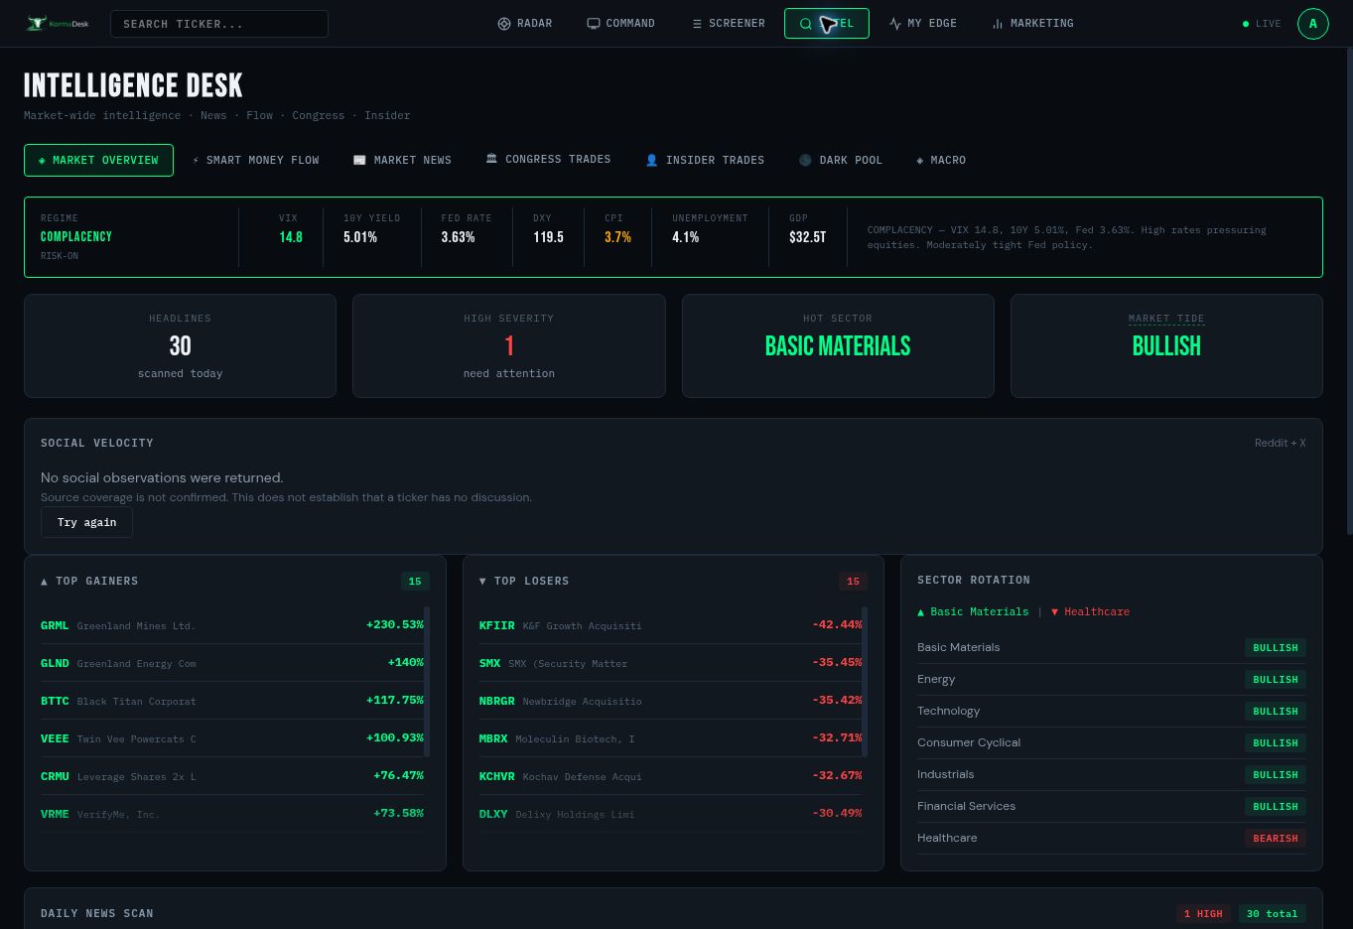
Task: Click the SMX loser row
Action: [671, 663]
